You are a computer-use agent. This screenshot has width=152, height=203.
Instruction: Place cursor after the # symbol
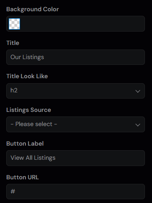pos(15,191)
